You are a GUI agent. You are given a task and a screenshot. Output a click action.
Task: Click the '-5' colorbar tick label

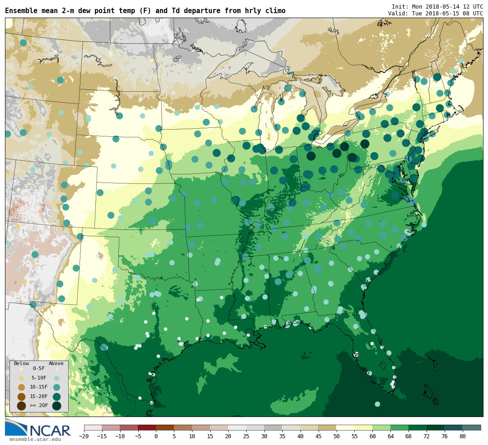pos(138,436)
